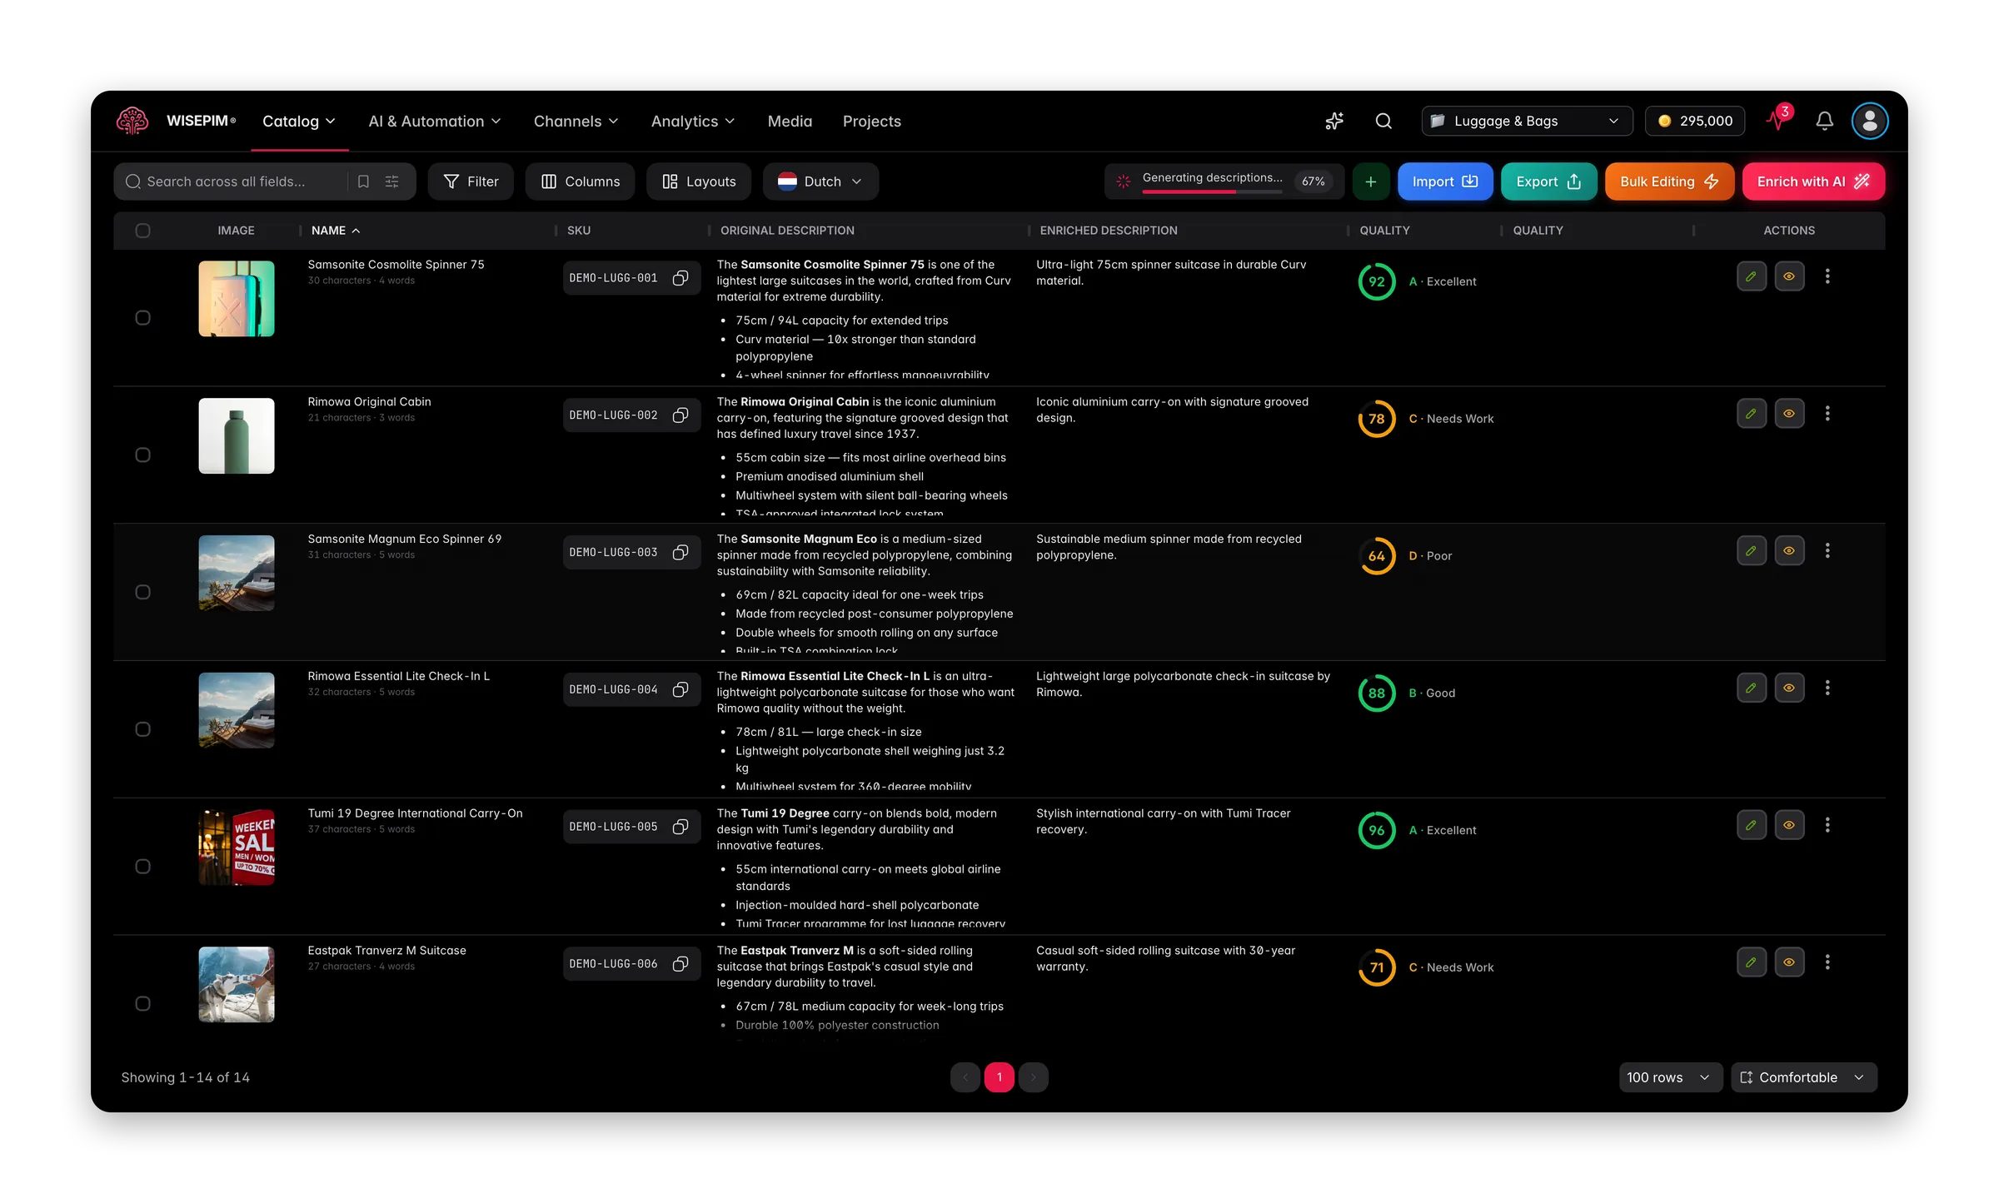This screenshot has width=1999, height=1203.
Task: Copy SKU DEMO-LUGG-002
Action: (680, 415)
